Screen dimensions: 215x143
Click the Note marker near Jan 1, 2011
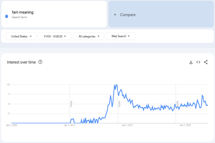tap(71, 104)
